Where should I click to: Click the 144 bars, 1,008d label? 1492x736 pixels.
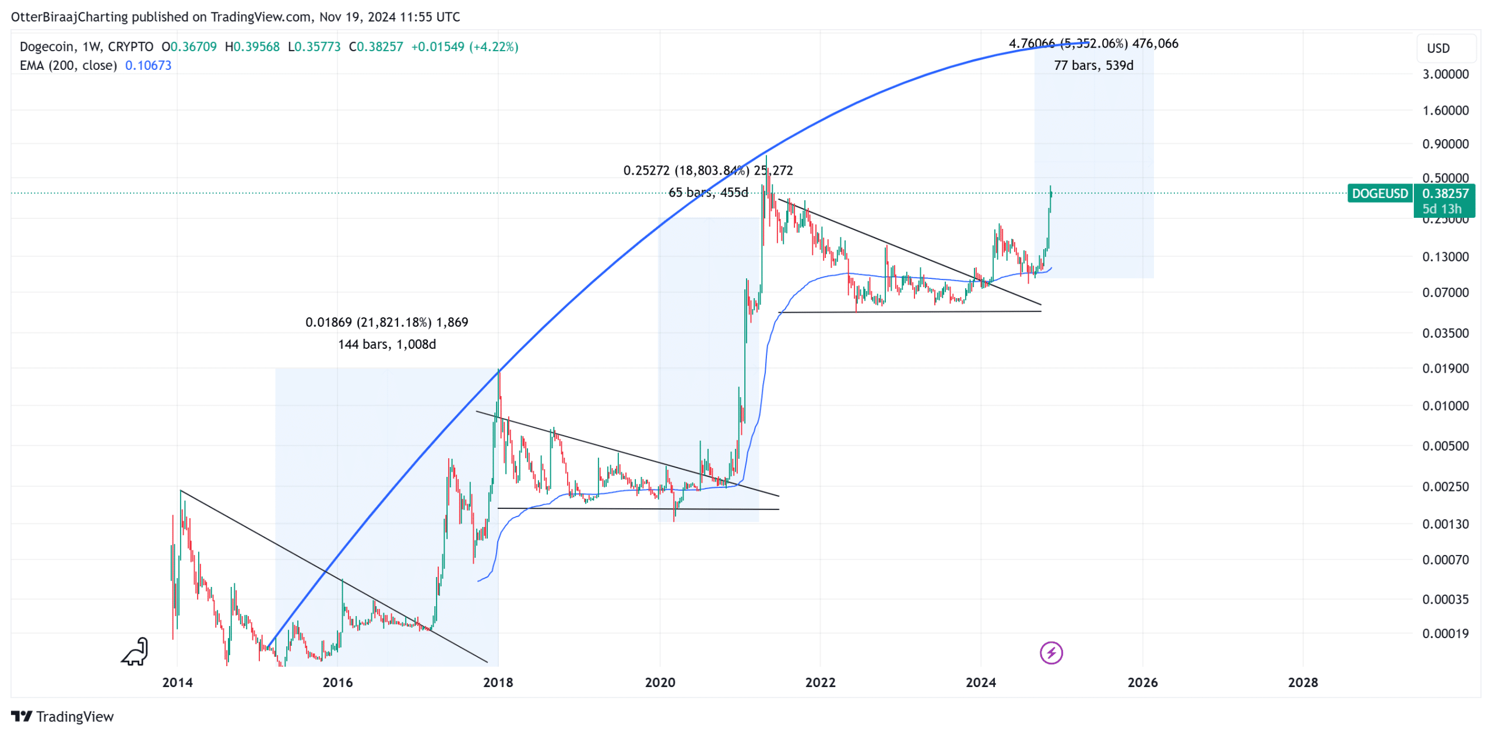click(386, 344)
